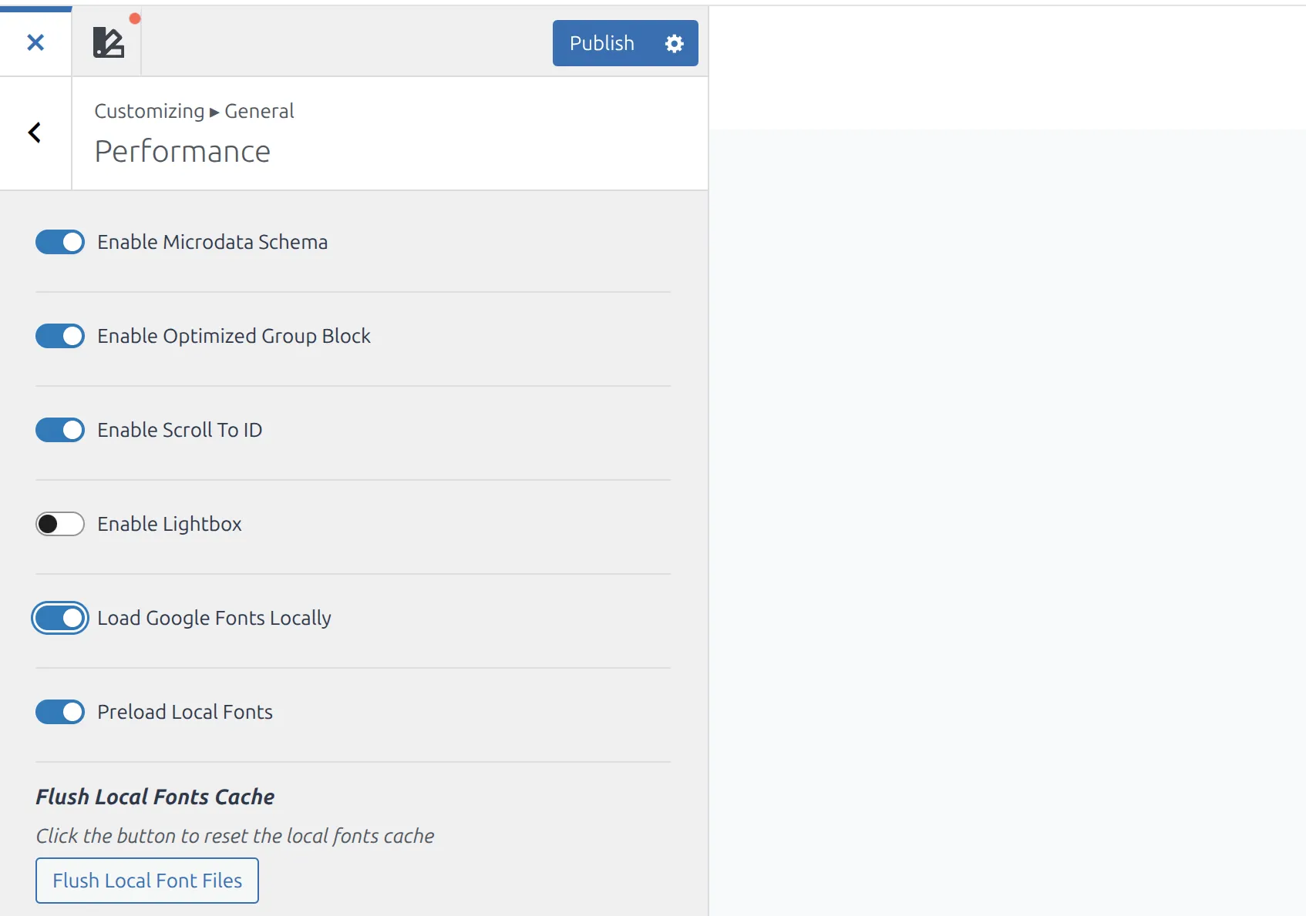1306x916 pixels.
Task: Click the Enable Lightbox label text
Action: tap(169, 524)
